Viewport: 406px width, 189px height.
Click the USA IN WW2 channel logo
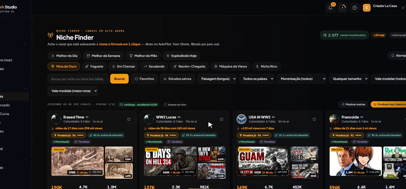point(242,119)
